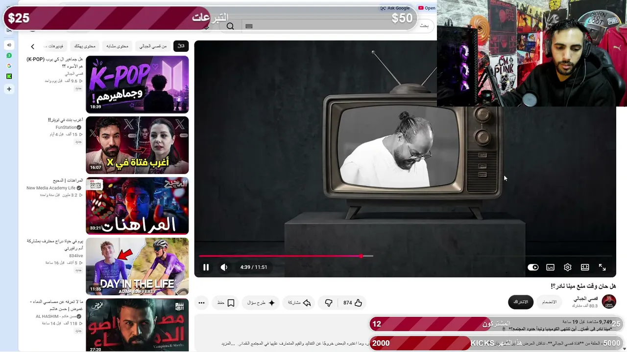Open أغرب فتاة في X thumbnail

(x=137, y=145)
